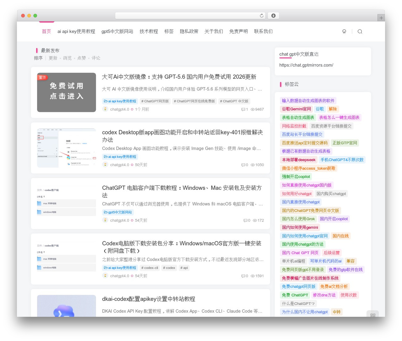Open 联系我们 navigation item
402x341 pixels.
[x=263, y=31]
